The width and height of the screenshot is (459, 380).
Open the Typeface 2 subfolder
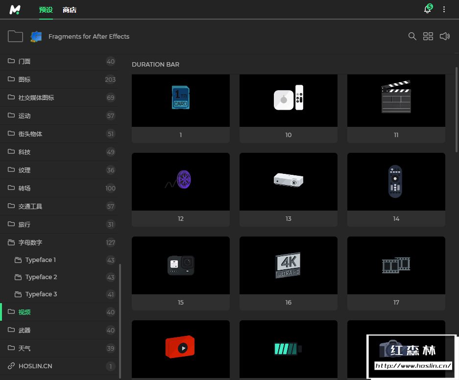[x=41, y=277]
